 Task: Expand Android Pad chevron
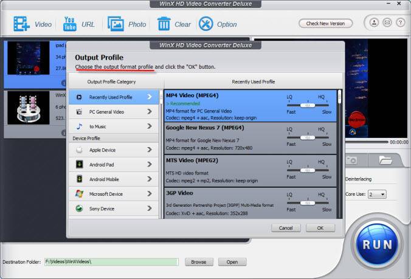150,164
